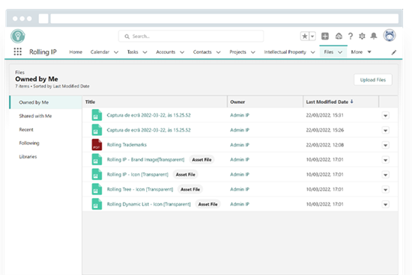Expand the Tasks tab chevron
The width and height of the screenshot is (412, 275).
[145, 52]
